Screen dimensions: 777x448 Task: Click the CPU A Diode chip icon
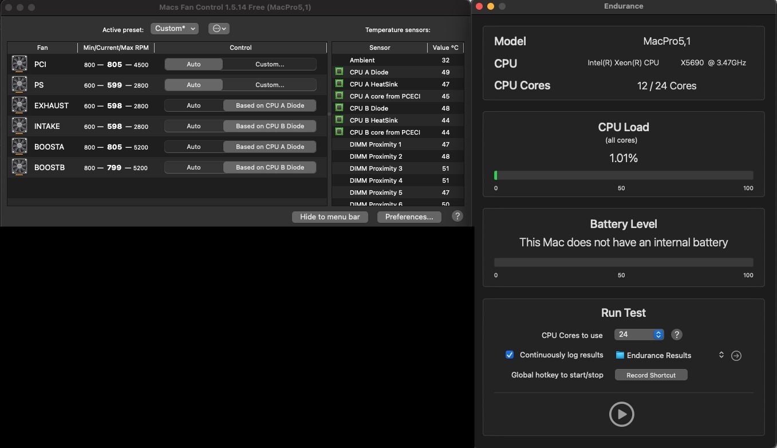point(339,72)
